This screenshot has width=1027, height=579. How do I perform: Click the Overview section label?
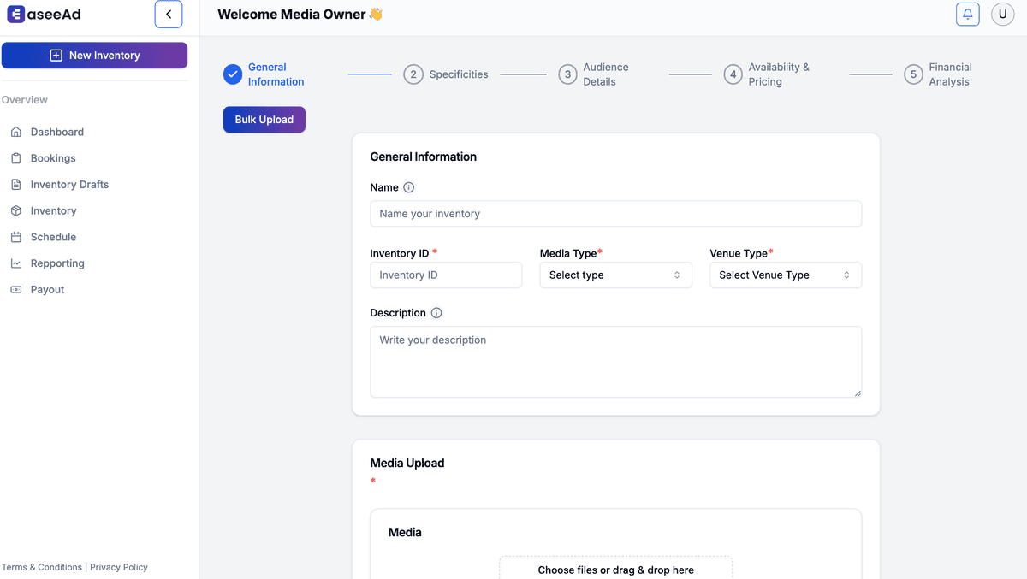point(25,100)
